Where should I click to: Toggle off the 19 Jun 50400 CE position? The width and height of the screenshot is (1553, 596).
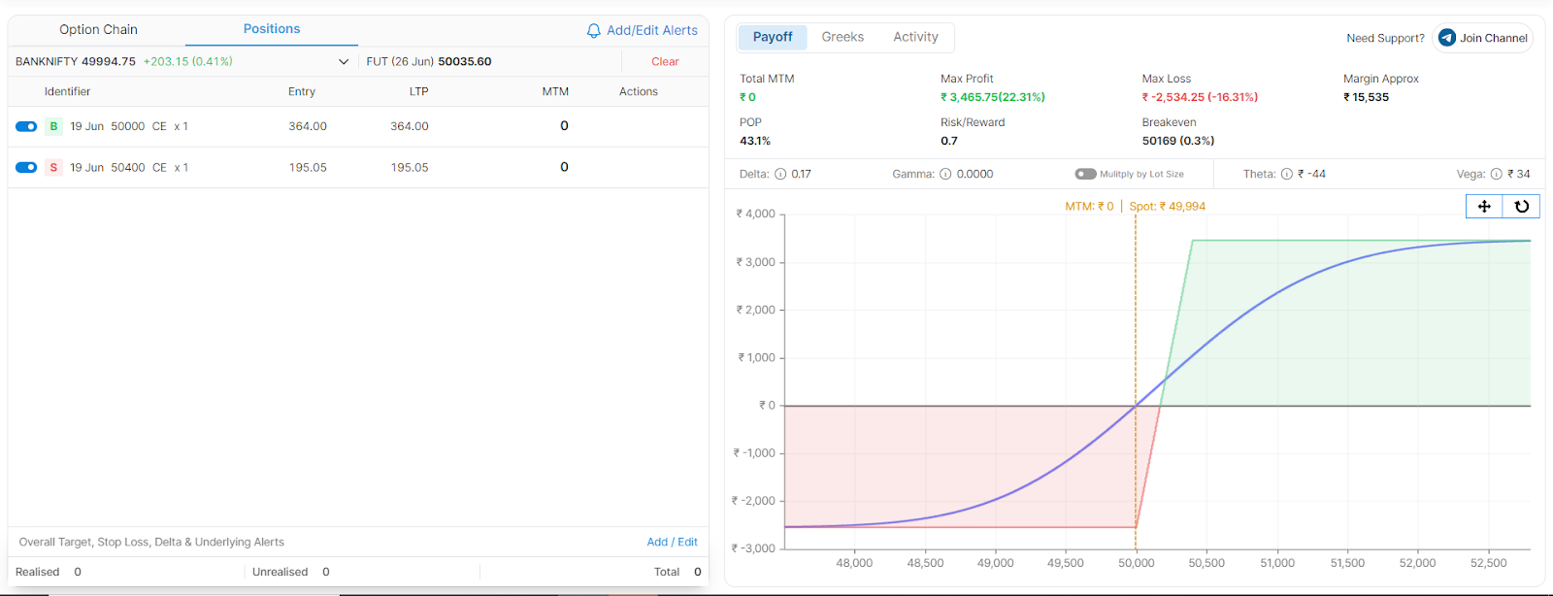(26, 168)
